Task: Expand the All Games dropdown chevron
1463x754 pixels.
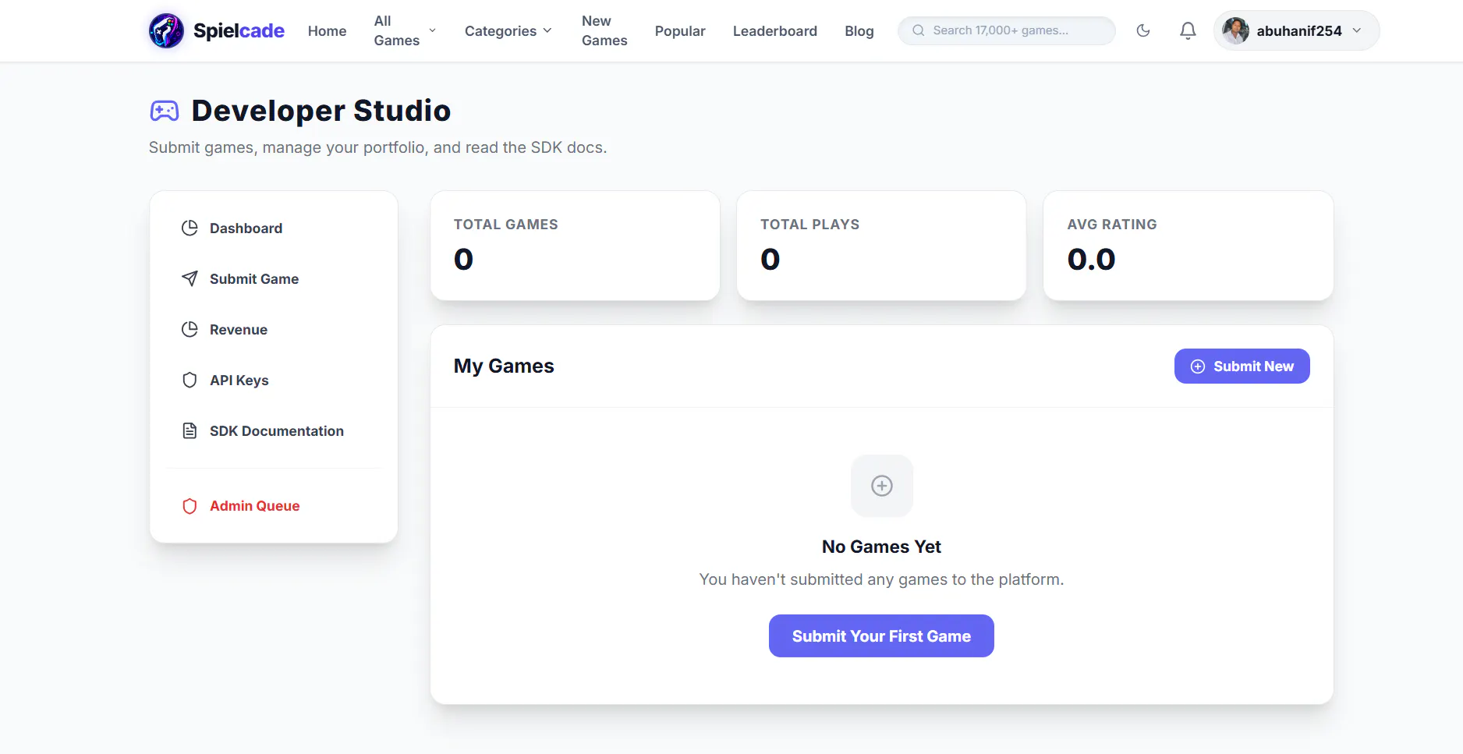Action: tap(433, 30)
